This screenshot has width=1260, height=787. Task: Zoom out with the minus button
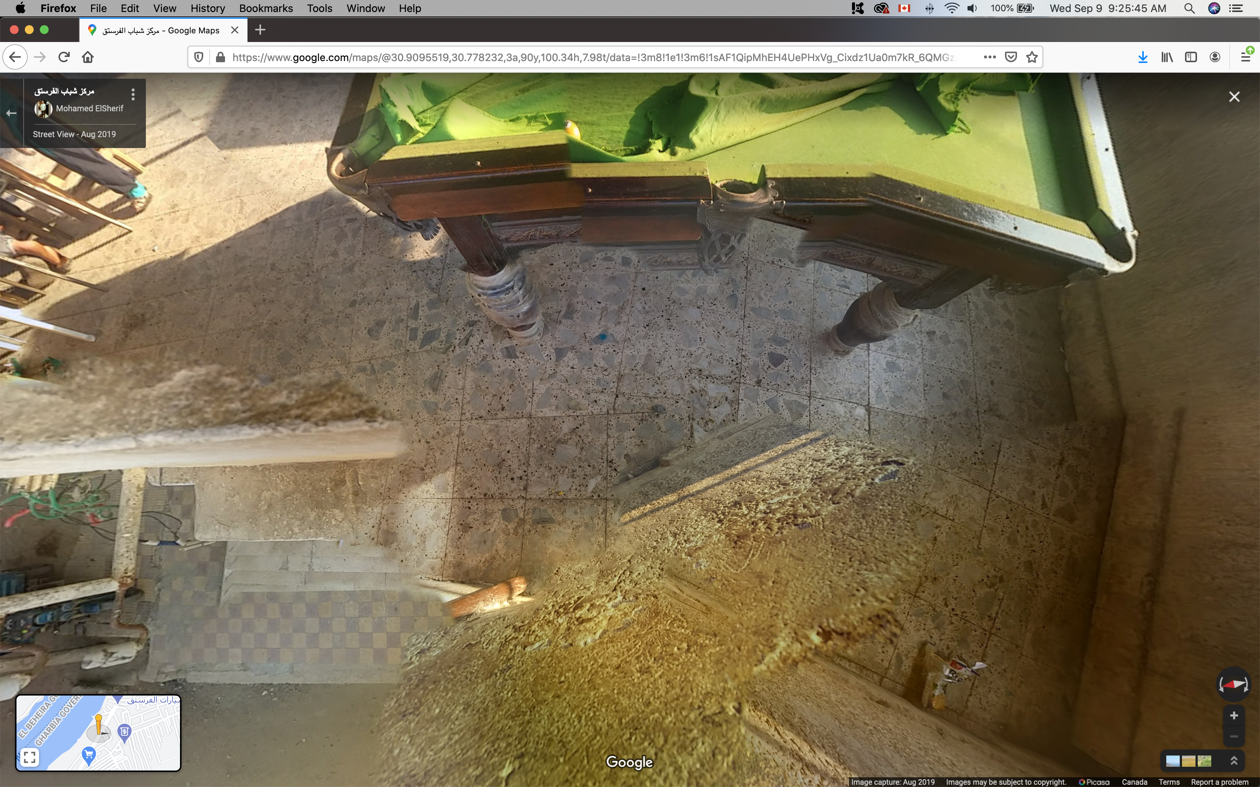[1233, 736]
